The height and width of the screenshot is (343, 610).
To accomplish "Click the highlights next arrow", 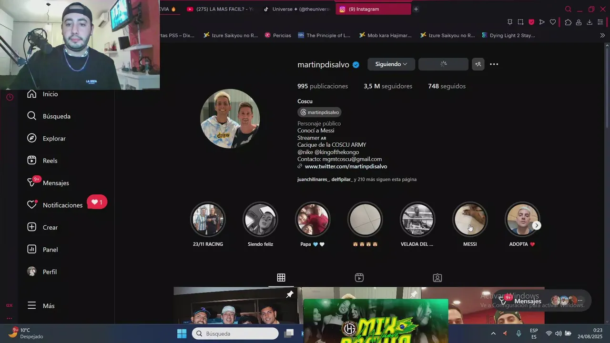I will [x=537, y=225].
